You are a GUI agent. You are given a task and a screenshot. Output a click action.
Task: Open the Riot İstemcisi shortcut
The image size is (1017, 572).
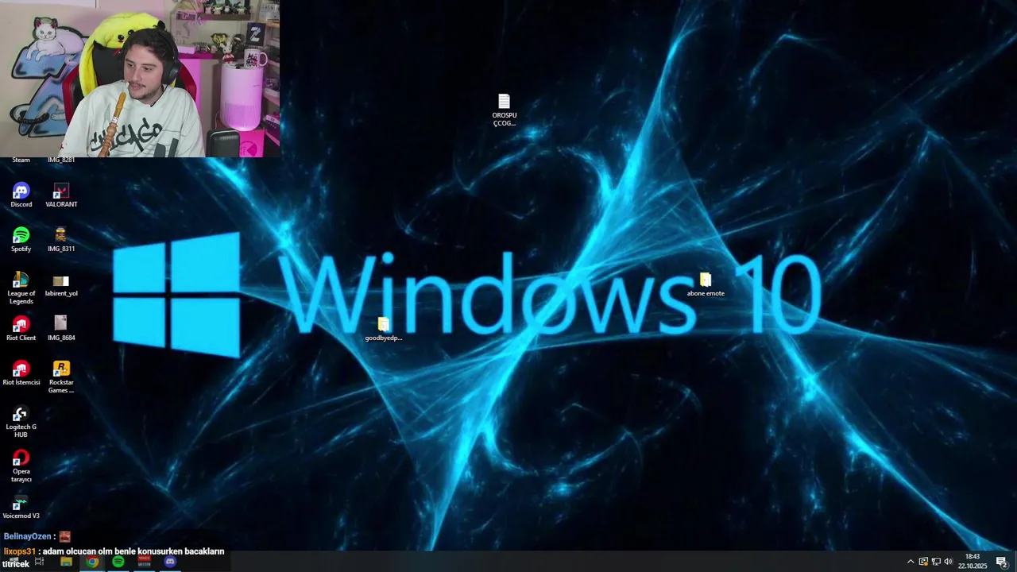[x=21, y=373]
